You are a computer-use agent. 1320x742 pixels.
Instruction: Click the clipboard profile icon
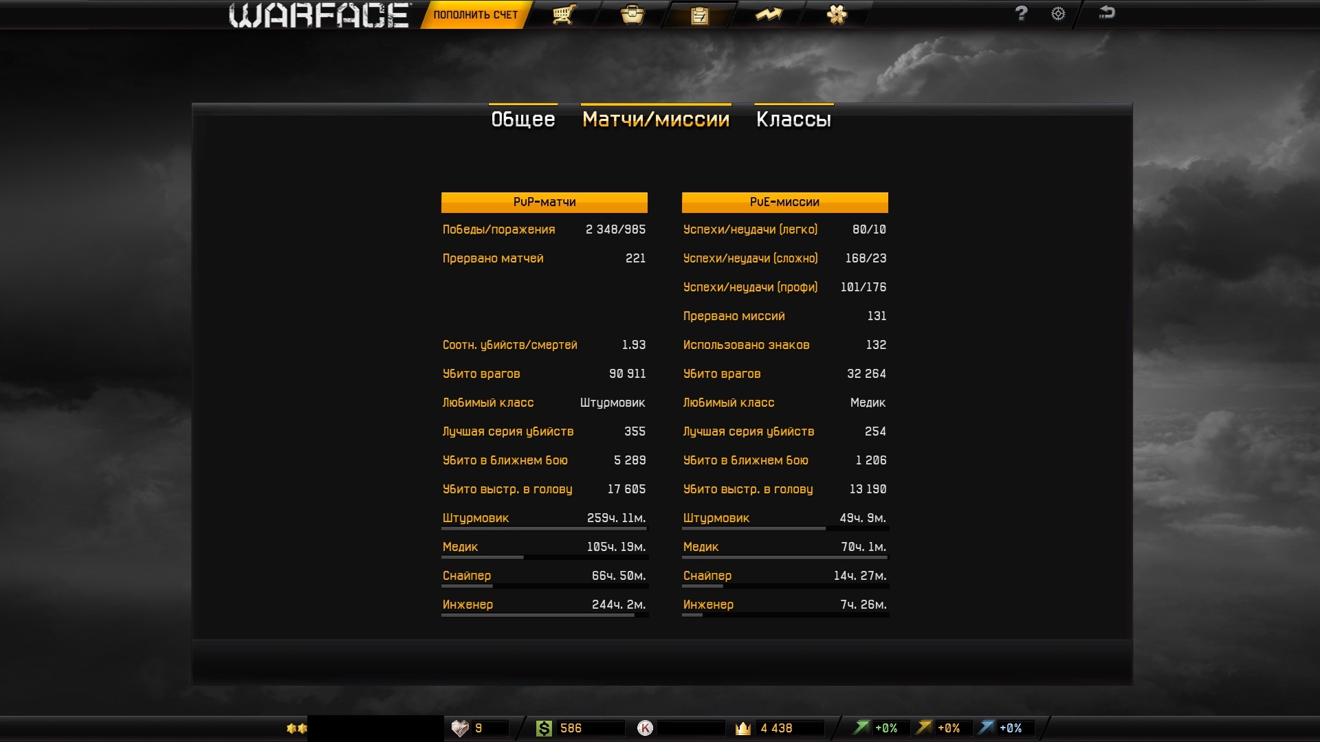coord(699,15)
